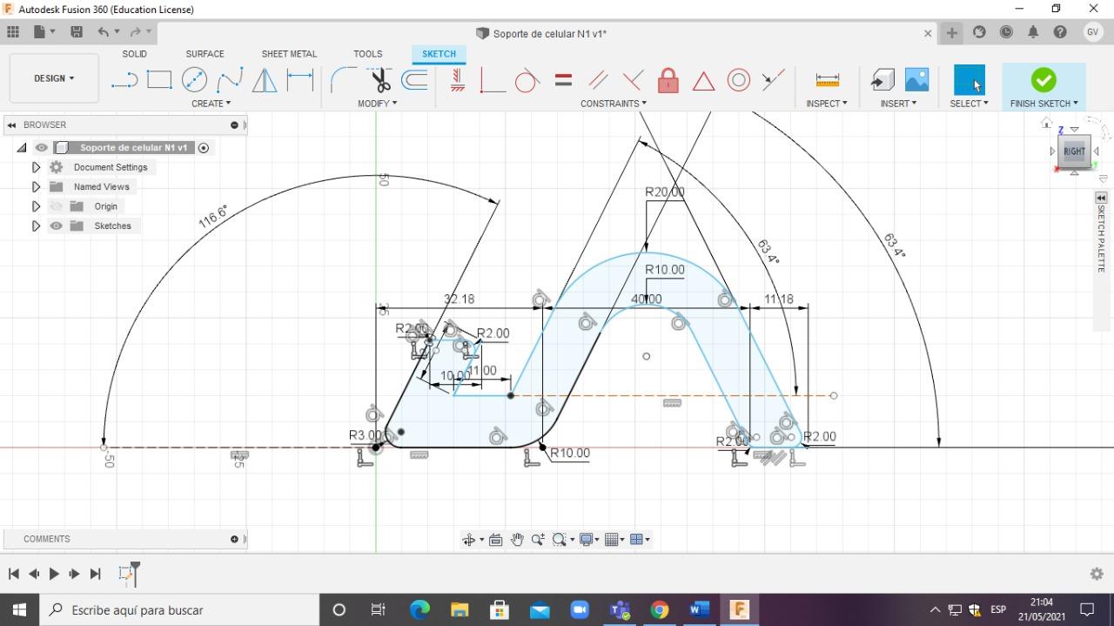The height and width of the screenshot is (626, 1114).
Task: Activate the root component radio button
Action: [x=204, y=148]
